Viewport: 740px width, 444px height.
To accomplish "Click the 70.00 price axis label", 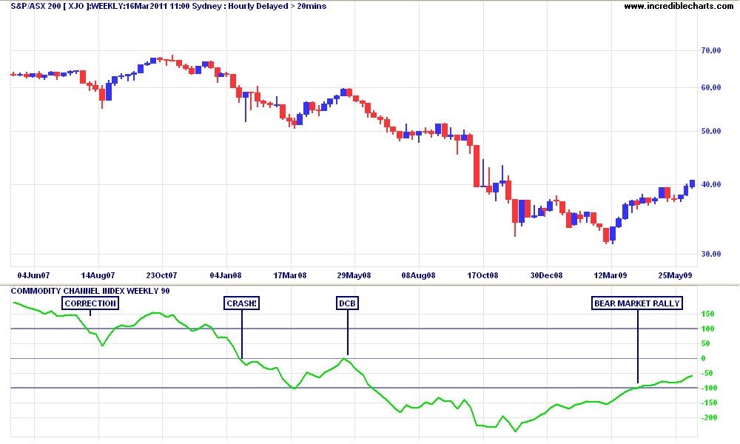I will (710, 50).
